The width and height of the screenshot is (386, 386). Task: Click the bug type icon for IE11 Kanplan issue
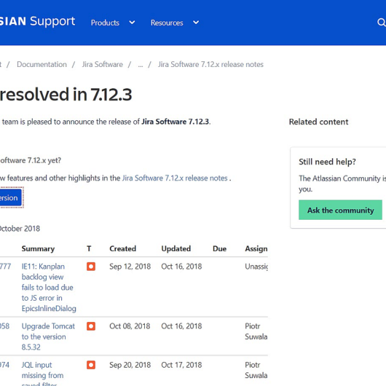coord(91,267)
